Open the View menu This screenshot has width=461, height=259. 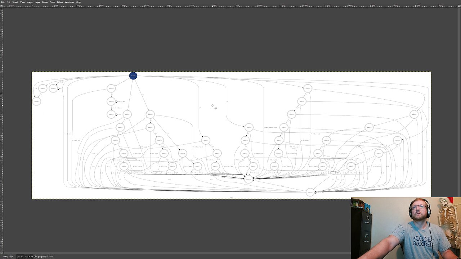pyautogui.click(x=22, y=2)
